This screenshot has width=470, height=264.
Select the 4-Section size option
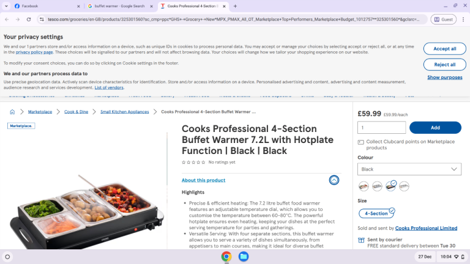[x=376, y=213]
